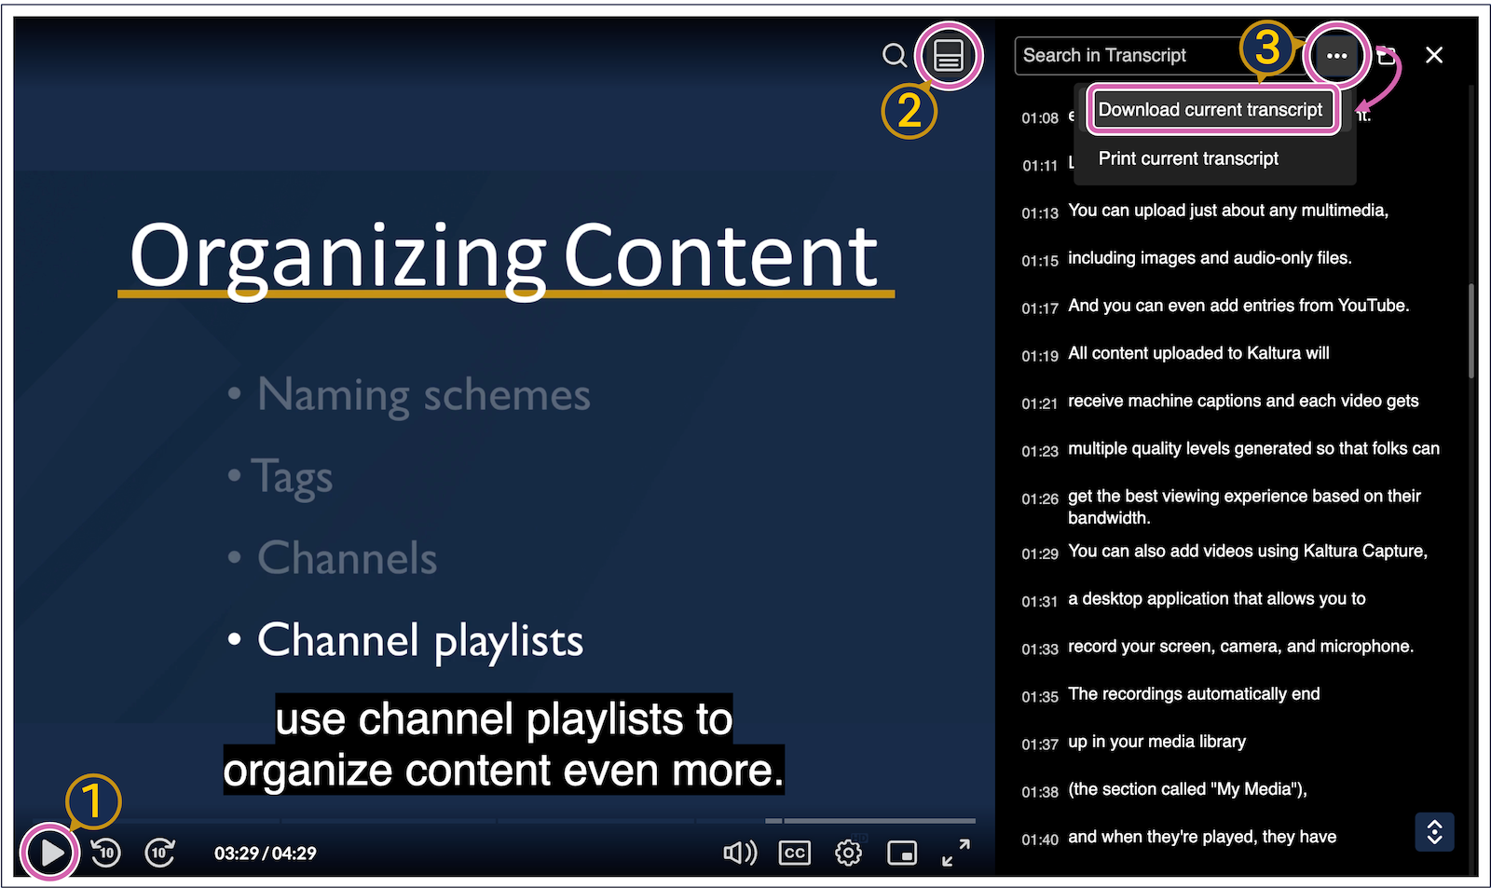Click the 03:29 / 04:29 time display
This screenshot has width=1491, height=888.
pyautogui.click(x=266, y=853)
